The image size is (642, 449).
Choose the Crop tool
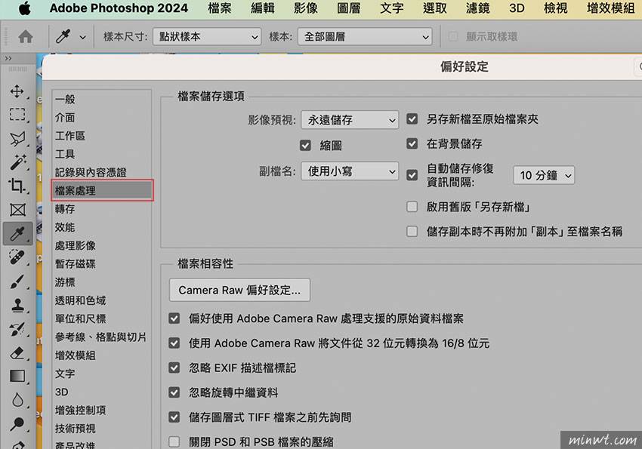(x=17, y=186)
